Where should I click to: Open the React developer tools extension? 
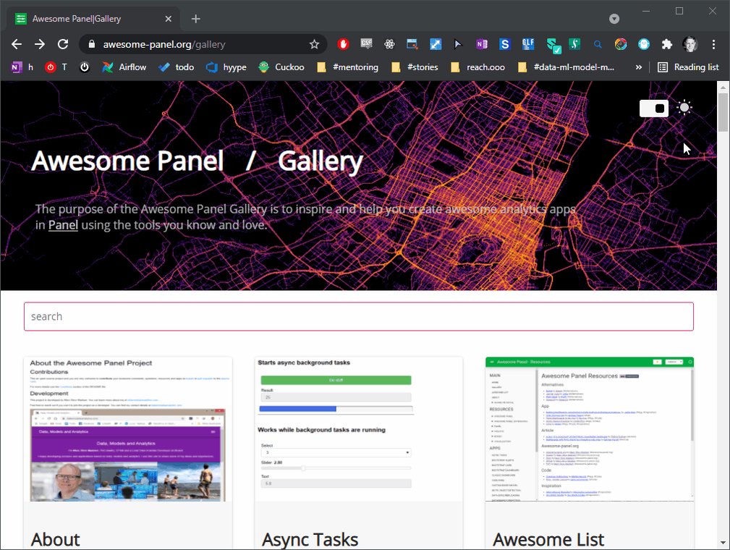(x=389, y=44)
